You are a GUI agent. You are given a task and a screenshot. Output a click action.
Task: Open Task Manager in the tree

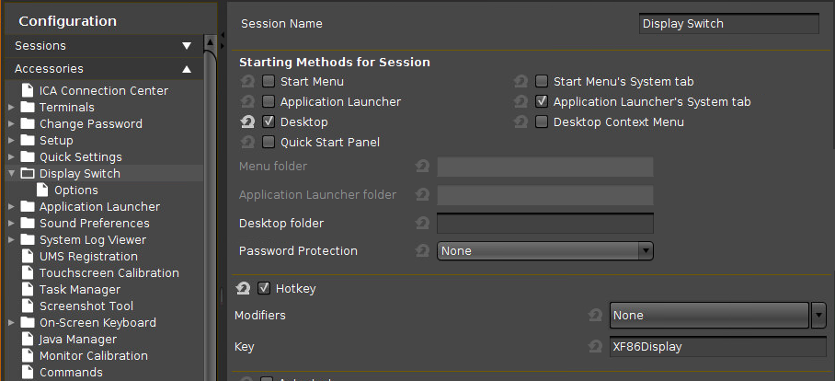79,290
